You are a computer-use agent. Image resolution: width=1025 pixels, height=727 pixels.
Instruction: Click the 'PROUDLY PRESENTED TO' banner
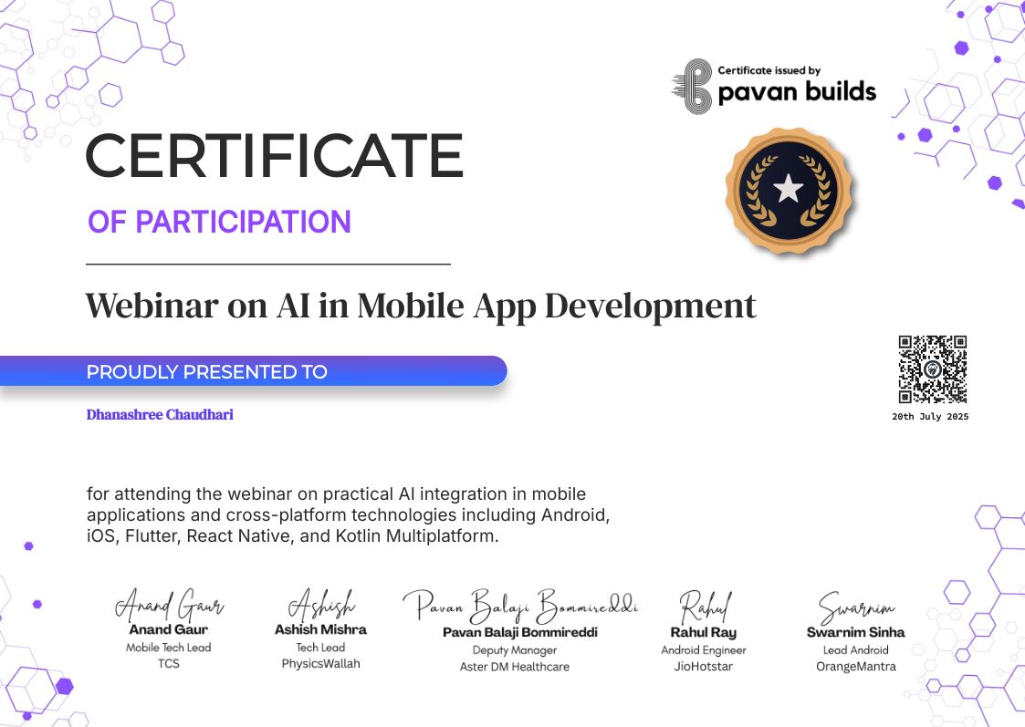click(x=254, y=371)
